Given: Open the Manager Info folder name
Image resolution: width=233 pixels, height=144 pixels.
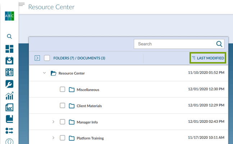Looking at the screenshot, I should [87, 122].
